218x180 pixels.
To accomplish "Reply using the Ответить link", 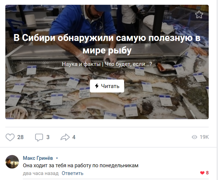I will pyautogui.click(x=73, y=173).
